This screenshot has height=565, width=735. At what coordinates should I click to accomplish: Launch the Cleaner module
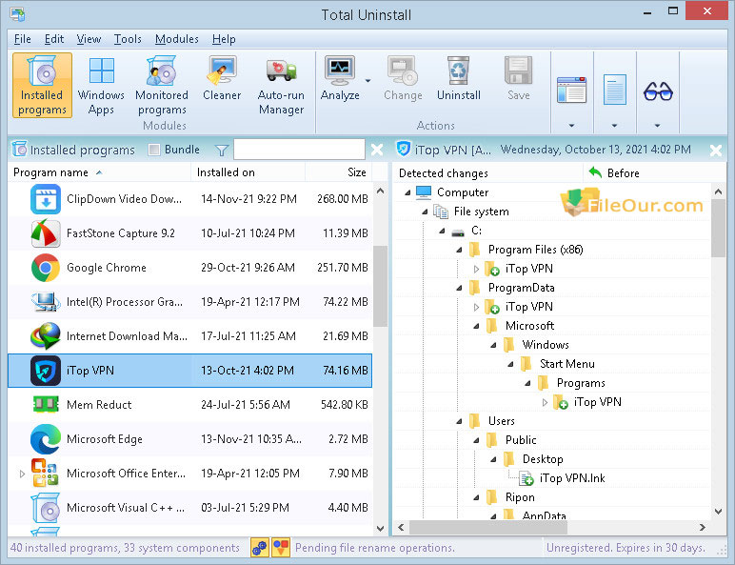coord(222,79)
